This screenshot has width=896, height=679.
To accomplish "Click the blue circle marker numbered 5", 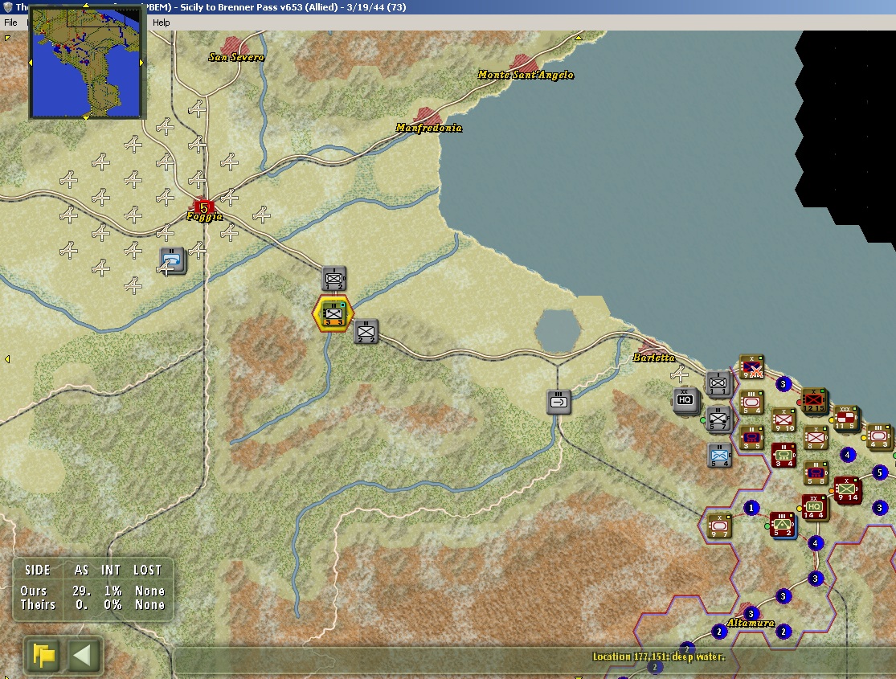I will coord(880,472).
